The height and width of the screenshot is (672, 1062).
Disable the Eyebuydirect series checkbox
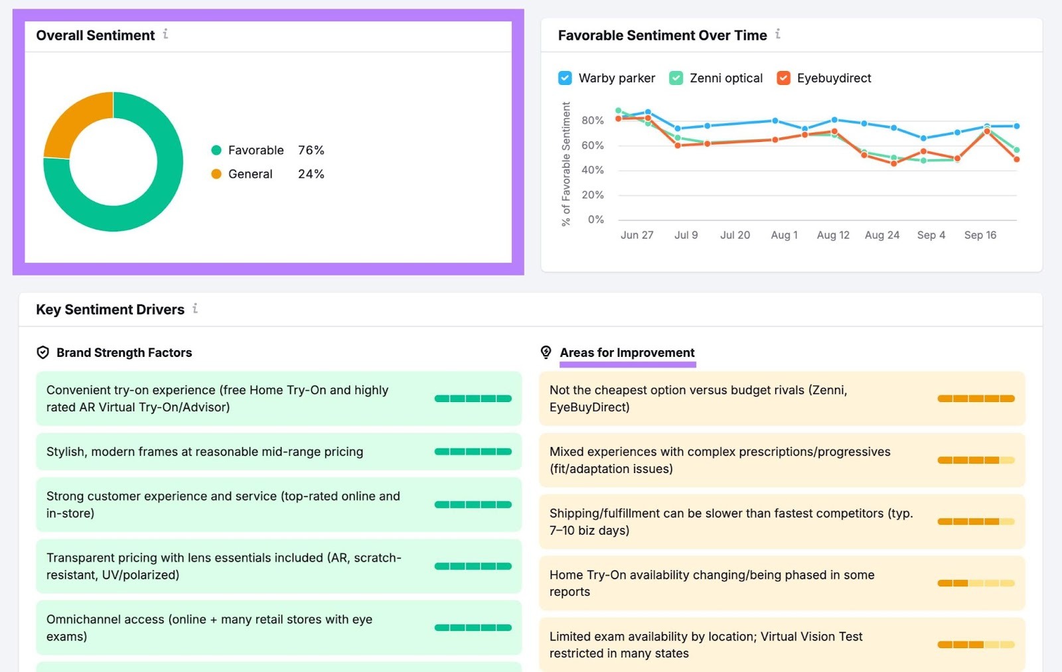coord(784,78)
